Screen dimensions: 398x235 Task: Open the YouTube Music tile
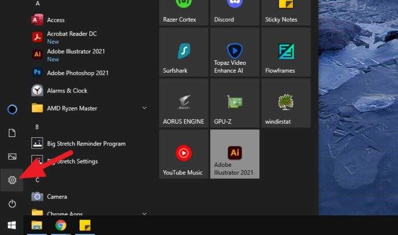184,154
